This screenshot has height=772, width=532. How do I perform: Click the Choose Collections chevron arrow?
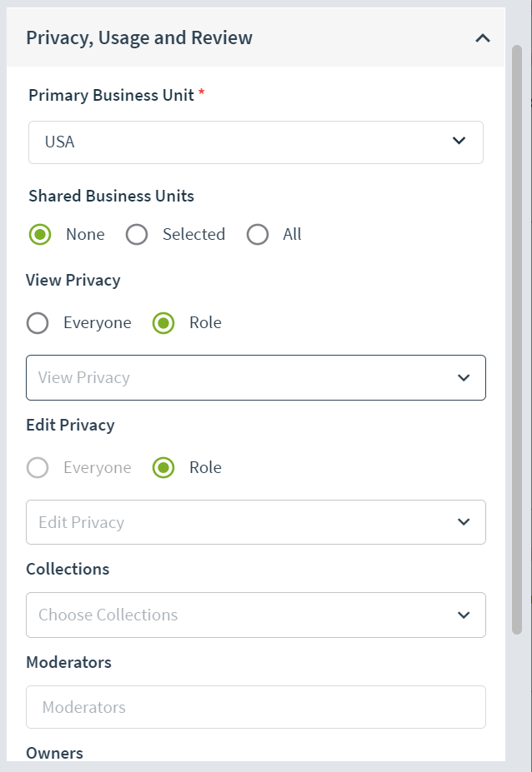[x=464, y=615]
